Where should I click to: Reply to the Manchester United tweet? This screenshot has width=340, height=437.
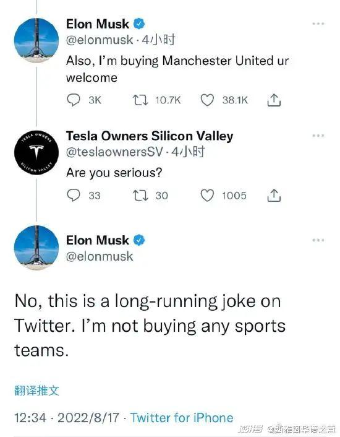coord(74,100)
